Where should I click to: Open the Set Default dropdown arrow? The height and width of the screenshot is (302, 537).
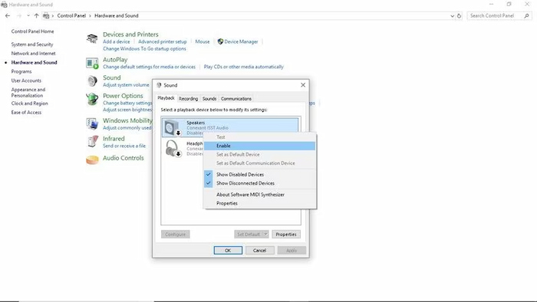click(x=265, y=235)
